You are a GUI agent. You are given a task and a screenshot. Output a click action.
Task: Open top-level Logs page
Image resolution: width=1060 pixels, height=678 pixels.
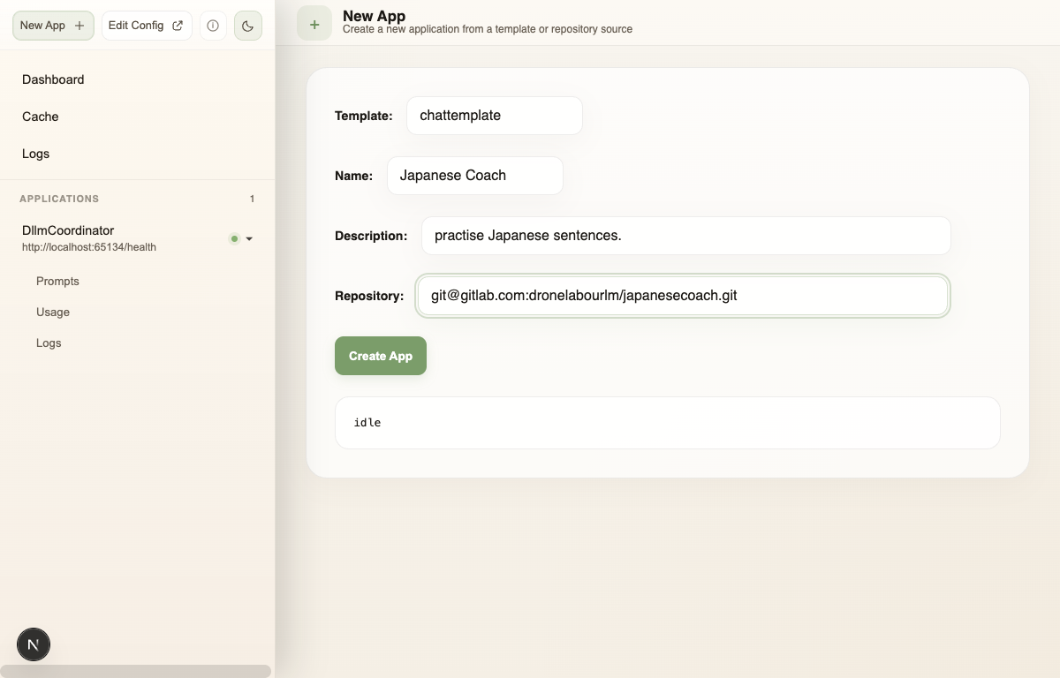[x=36, y=154]
